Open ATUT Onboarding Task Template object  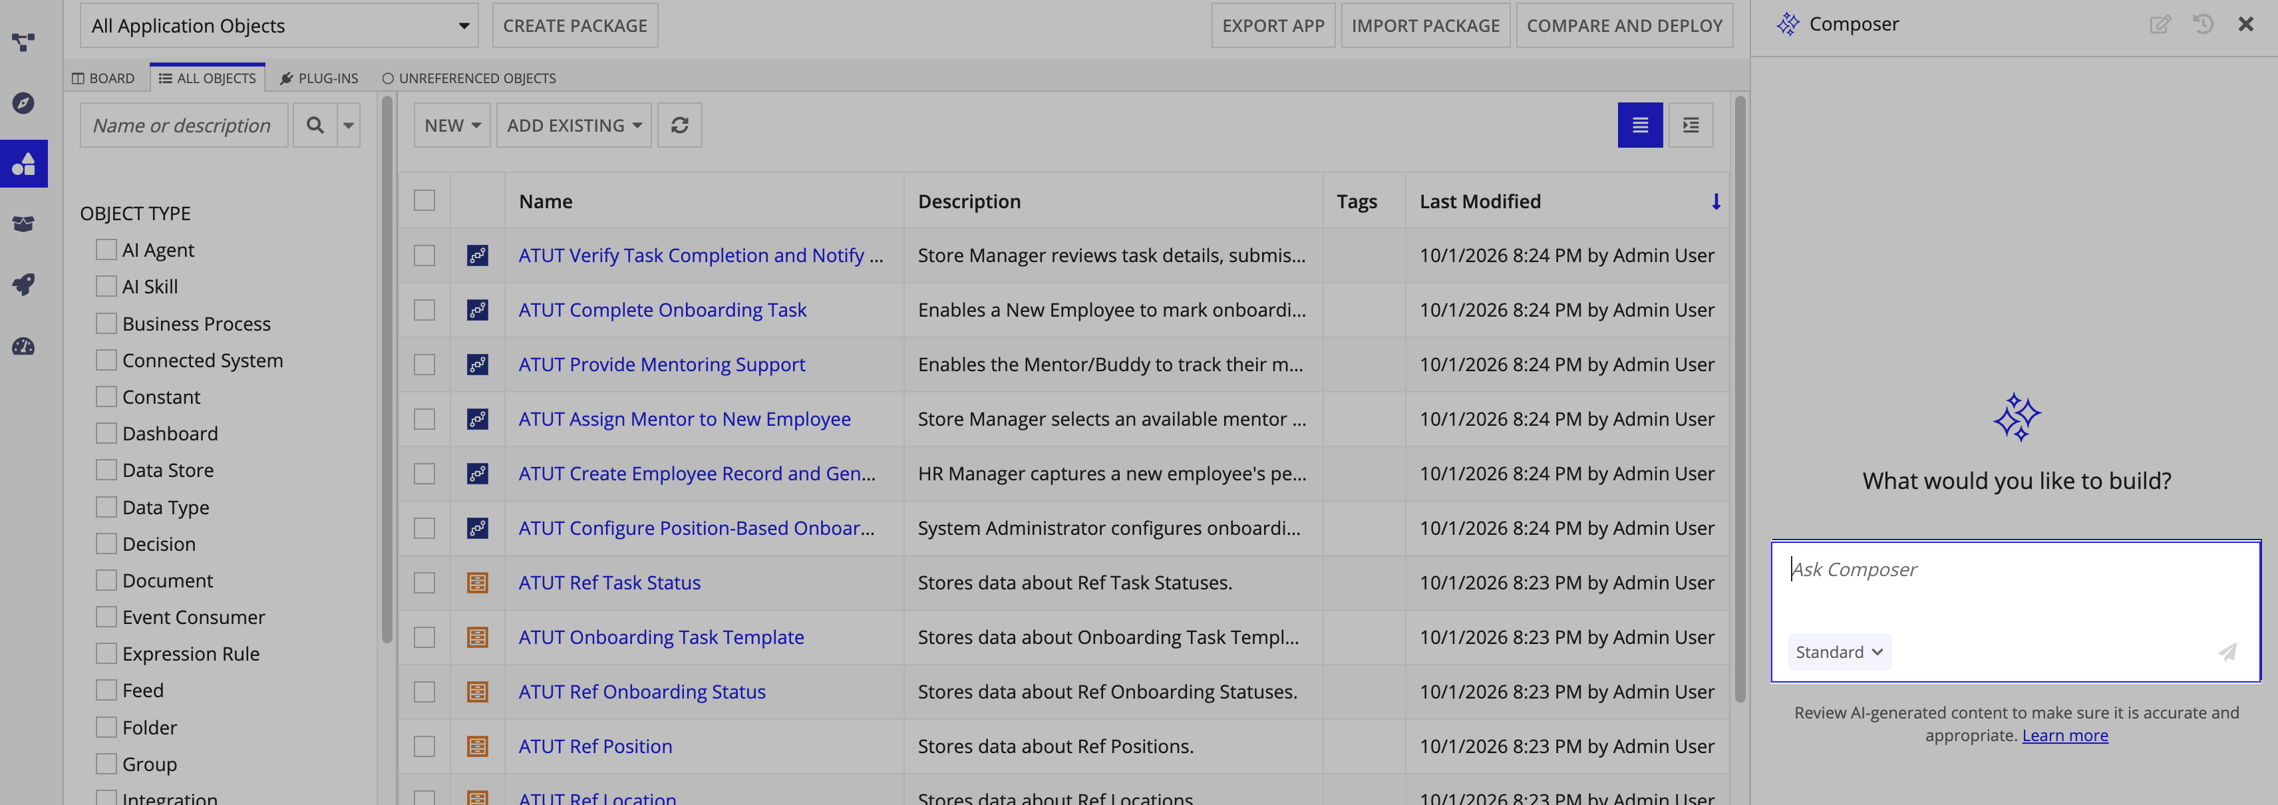click(x=661, y=638)
